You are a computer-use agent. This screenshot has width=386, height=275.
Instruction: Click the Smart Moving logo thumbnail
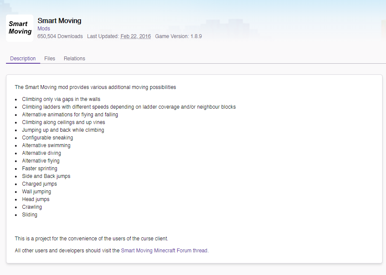point(20,28)
